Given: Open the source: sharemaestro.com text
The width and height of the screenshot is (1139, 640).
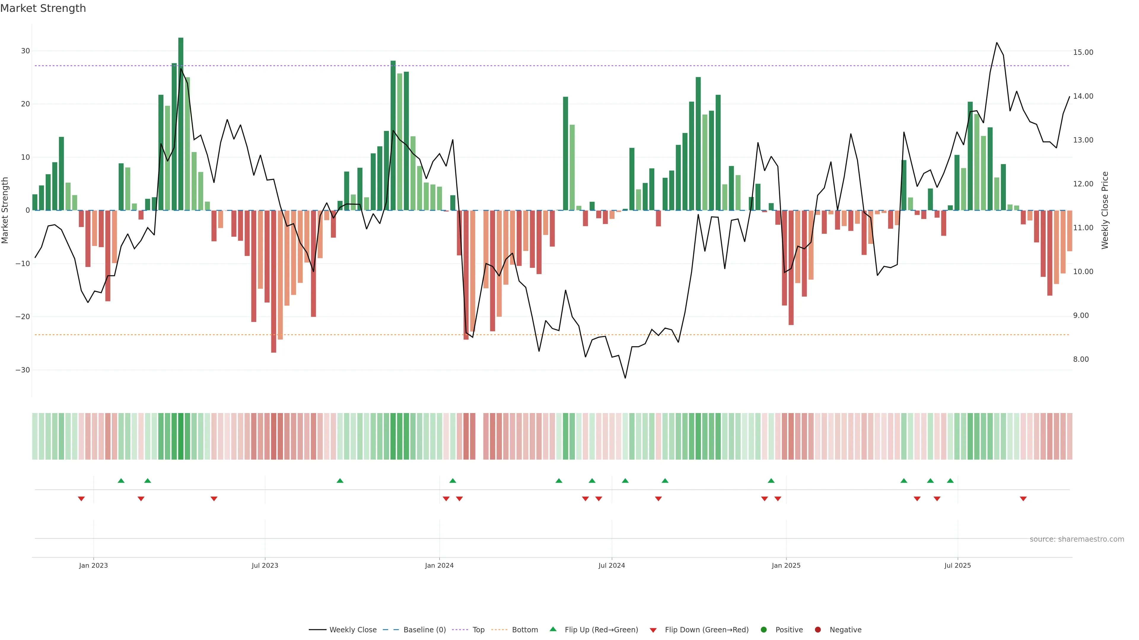Looking at the screenshot, I should click(x=1077, y=539).
